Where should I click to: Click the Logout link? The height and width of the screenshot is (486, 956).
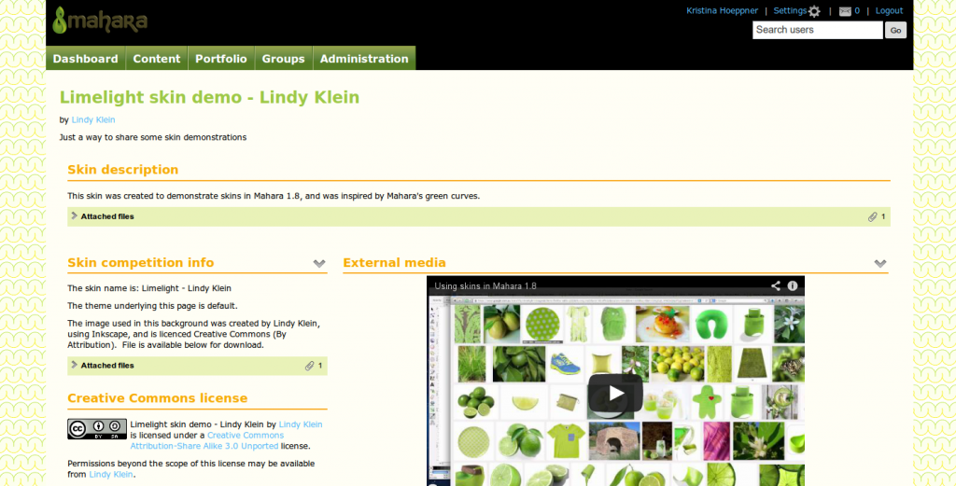pyautogui.click(x=889, y=11)
